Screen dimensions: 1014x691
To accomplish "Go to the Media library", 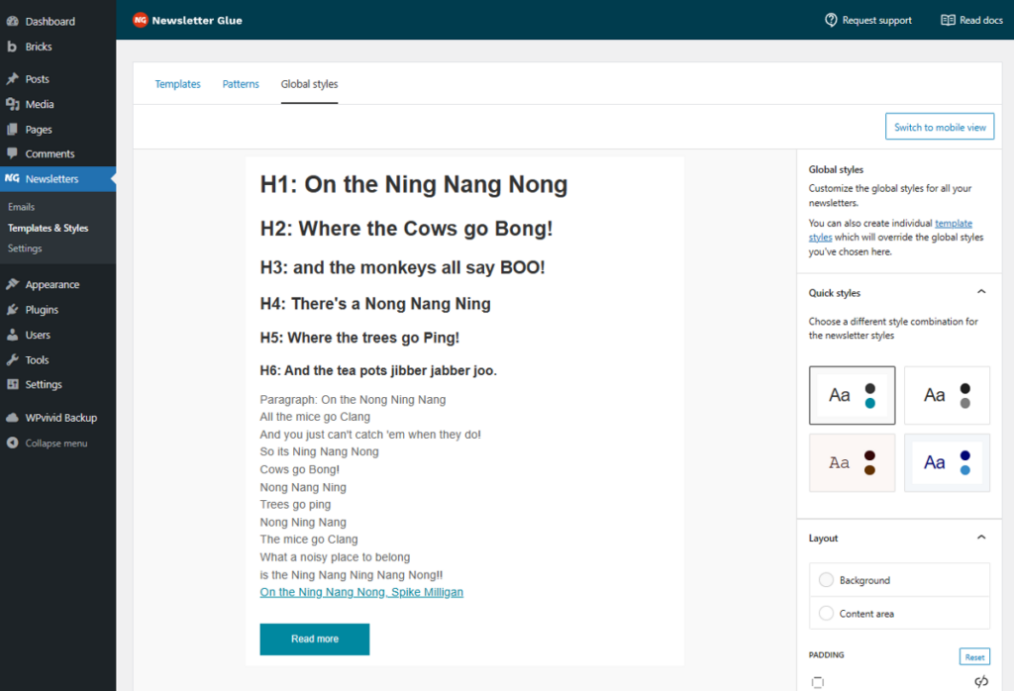I will coord(39,104).
